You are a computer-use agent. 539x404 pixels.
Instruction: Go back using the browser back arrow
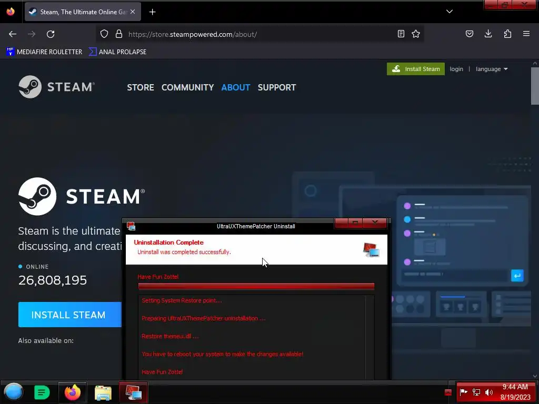13,34
